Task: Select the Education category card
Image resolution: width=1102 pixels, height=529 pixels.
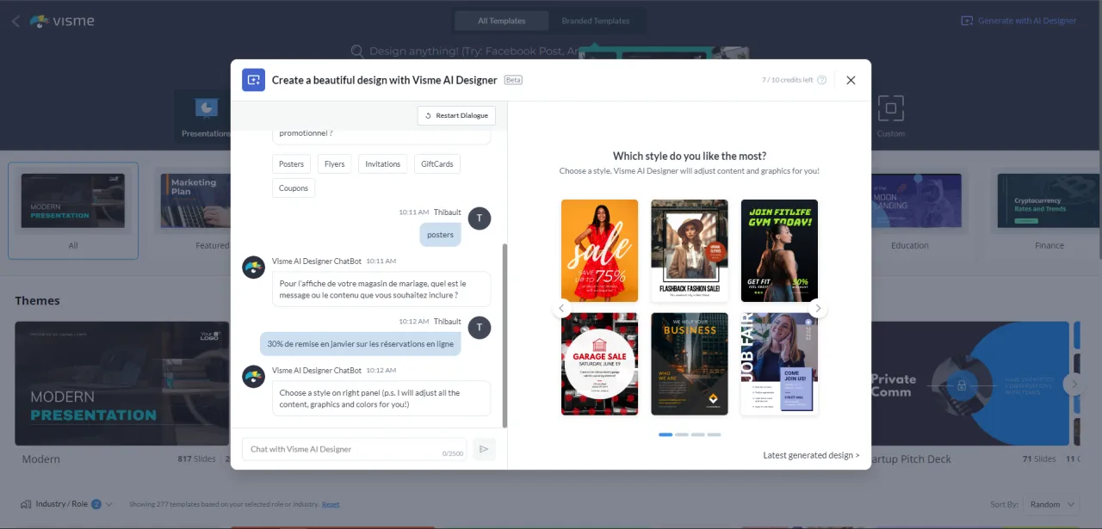Action: [910, 211]
